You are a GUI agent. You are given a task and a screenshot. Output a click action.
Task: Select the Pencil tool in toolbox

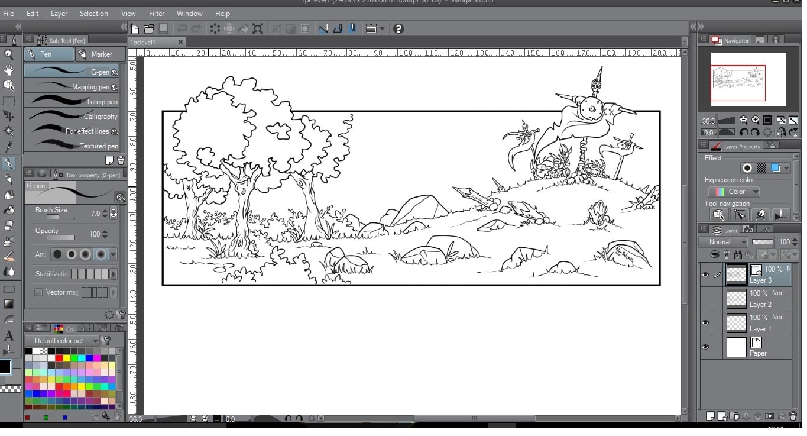pos(9,179)
